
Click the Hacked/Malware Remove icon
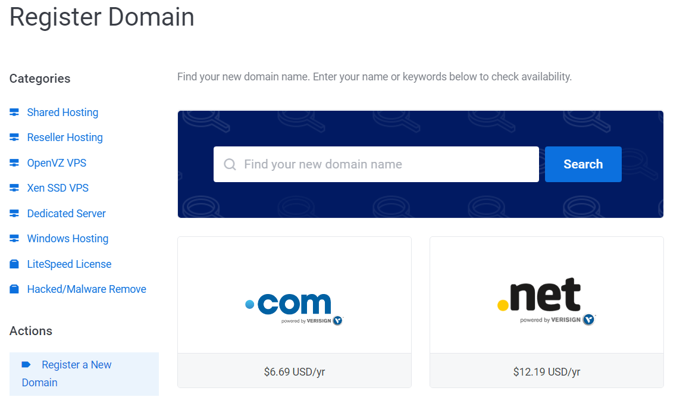pyautogui.click(x=14, y=289)
